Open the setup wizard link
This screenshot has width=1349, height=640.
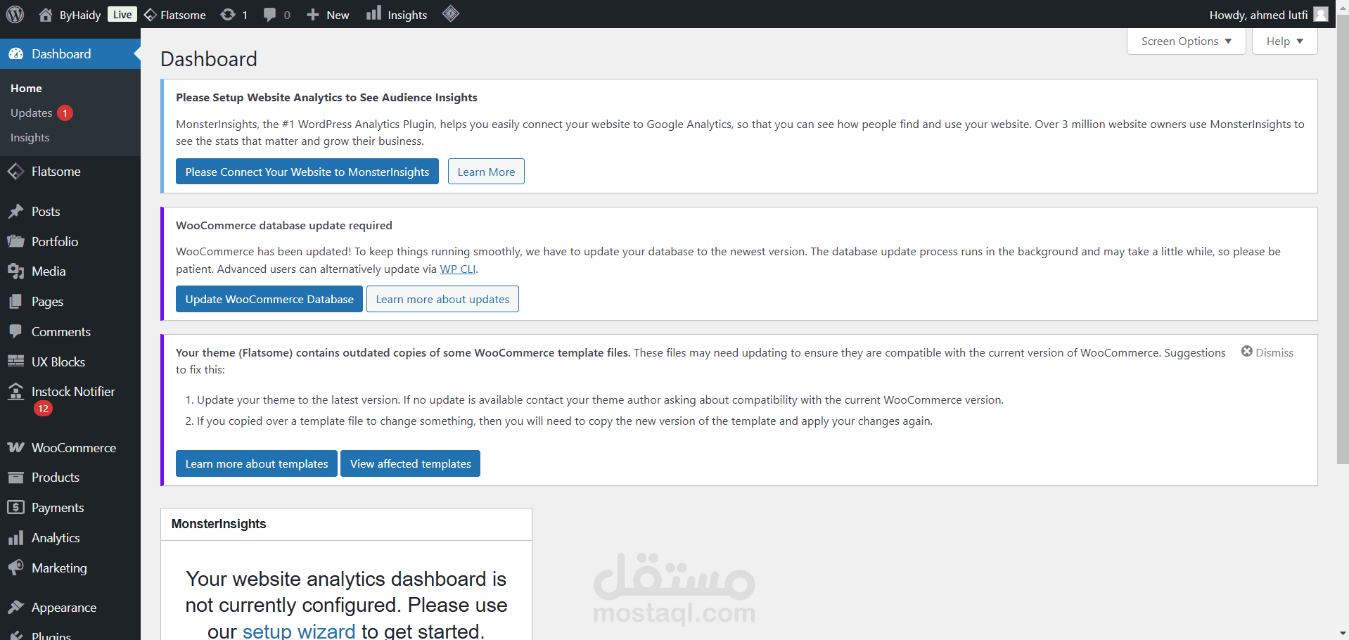299,631
